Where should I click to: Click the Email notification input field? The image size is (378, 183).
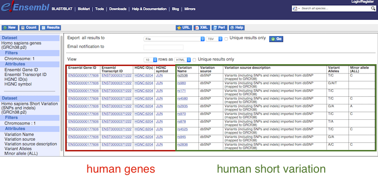tap(163, 48)
